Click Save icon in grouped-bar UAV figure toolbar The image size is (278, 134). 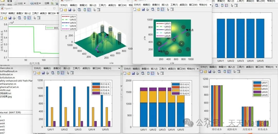point(43,73)
